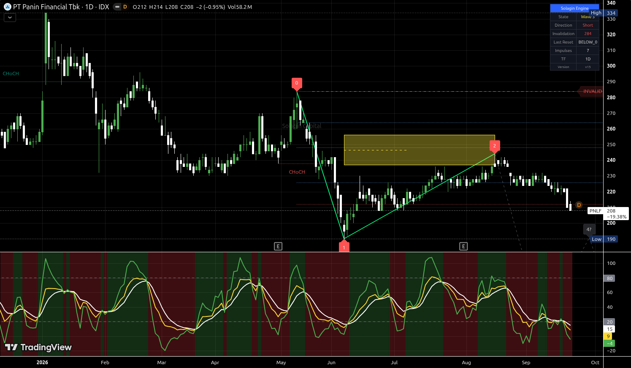The width and height of the screenshot is (631, 368).
Task: Click the teal CHoCH label at left edge
Action: [x=11, y=74]
